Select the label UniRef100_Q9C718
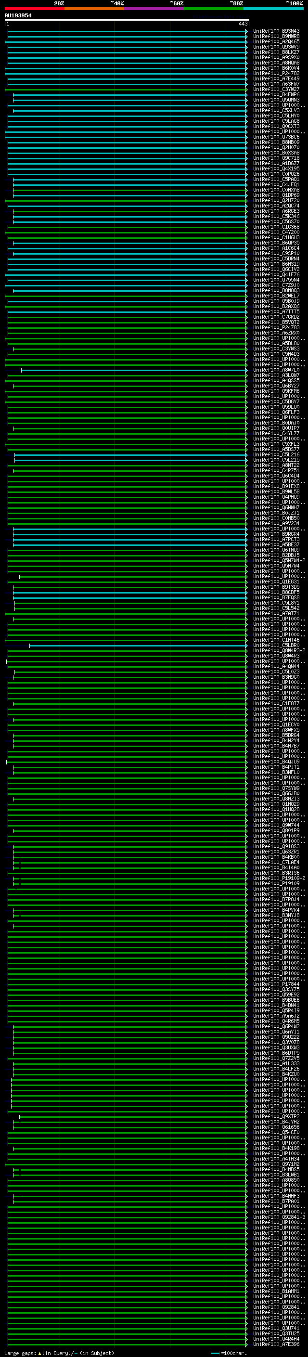The image size is (308, 1357). 276,158
